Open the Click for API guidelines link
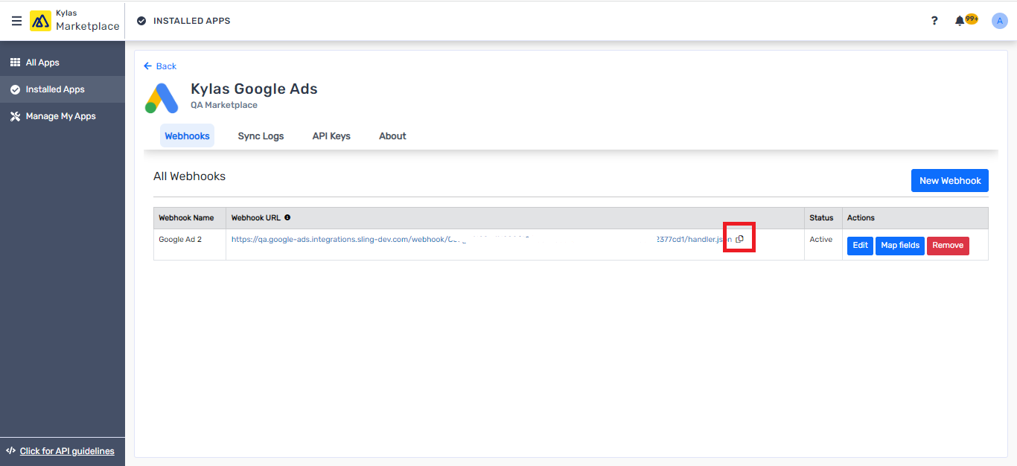This screenshot has height=466, width=1017. [x=67, y=451]
